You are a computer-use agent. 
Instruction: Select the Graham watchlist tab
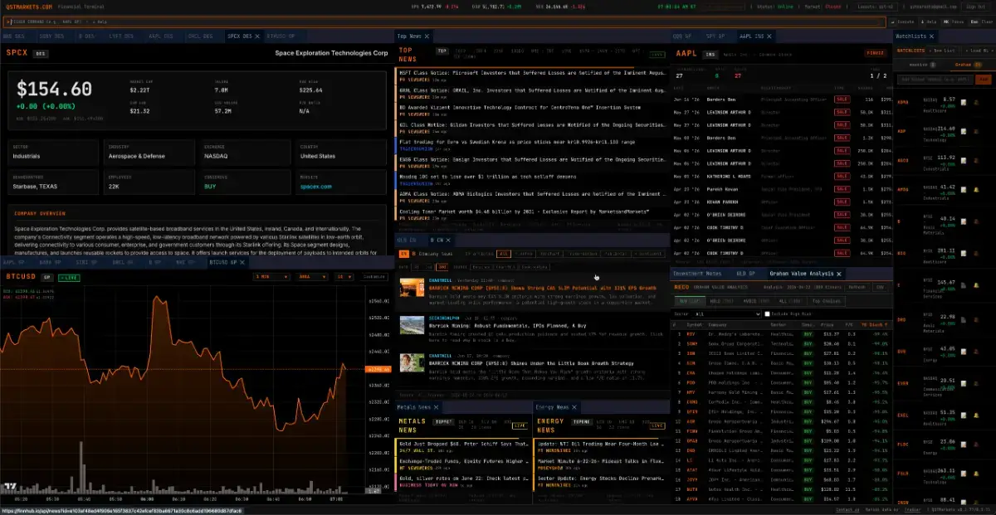click(968, 64)
